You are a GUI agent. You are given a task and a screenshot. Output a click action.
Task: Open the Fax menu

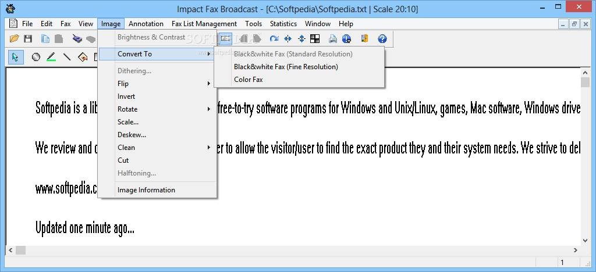pos(65,23)
